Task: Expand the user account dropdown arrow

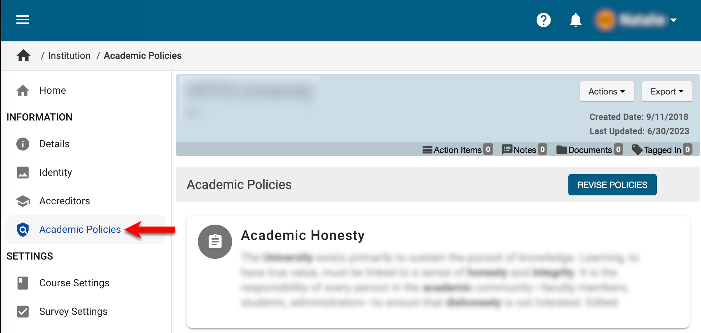Action: pyautogui.click(x=673, y=20)
